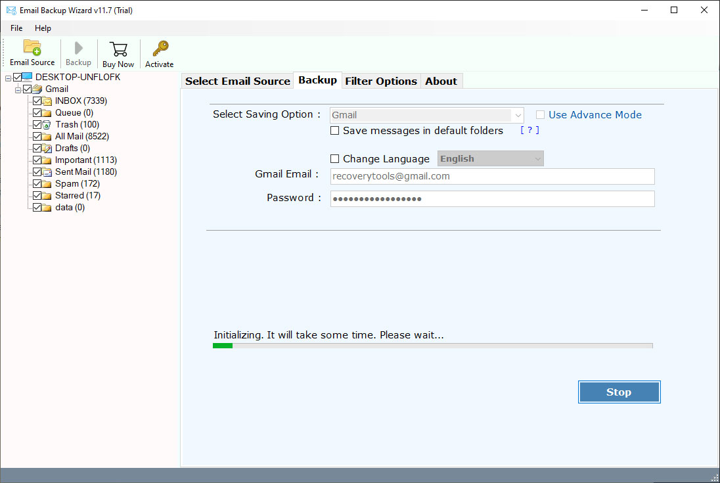Click the Drafts pencil folder icon
The height and width of the screenshot is (483, 720).
tap(47, 149)
